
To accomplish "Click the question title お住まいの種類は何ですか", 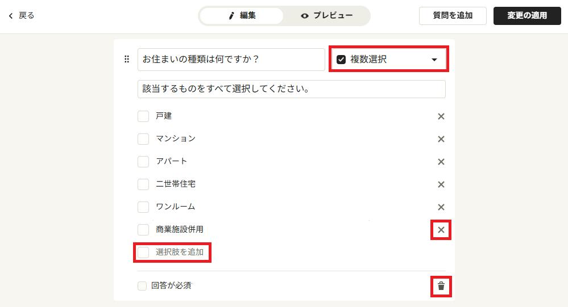I will tap(231, 60).
